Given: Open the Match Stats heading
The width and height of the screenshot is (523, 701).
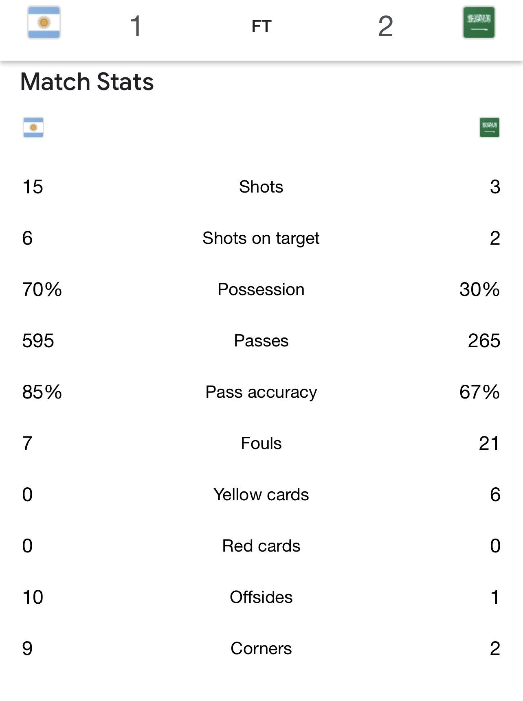Looking at the screenshot, I should click(87, 81).
